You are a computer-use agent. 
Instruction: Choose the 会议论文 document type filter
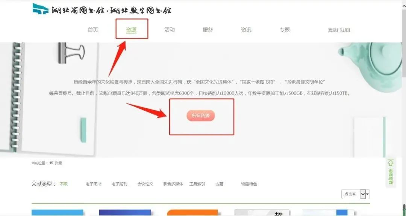145,184
